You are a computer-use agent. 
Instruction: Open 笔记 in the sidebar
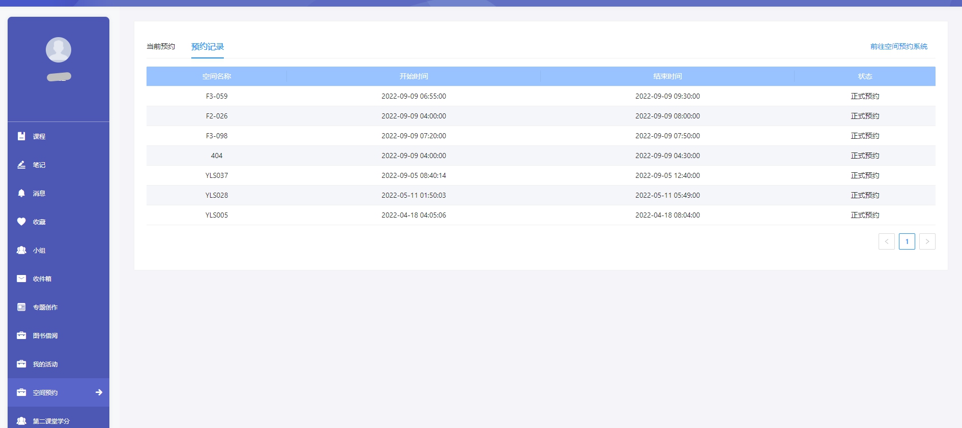pyautogui.click(x=39, y=165)
